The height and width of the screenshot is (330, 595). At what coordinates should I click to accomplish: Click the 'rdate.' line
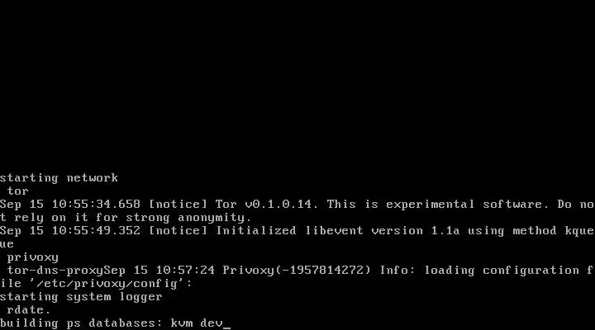click(29, 310)
